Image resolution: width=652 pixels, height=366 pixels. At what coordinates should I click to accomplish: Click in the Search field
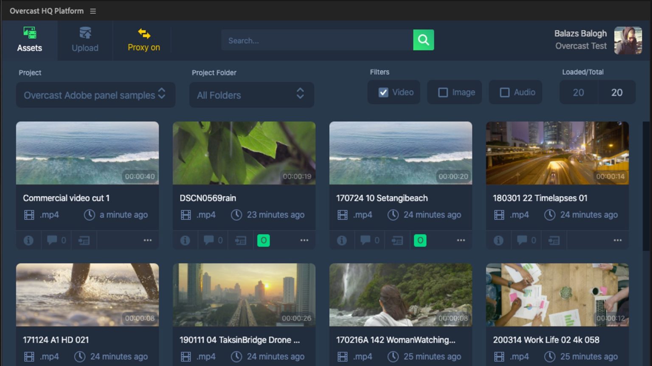316,40
